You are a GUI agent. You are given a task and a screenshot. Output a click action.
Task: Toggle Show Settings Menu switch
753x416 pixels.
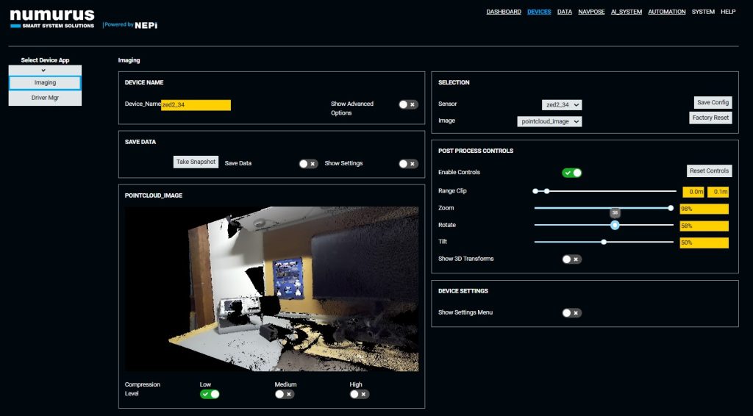[x=571, y=312]
